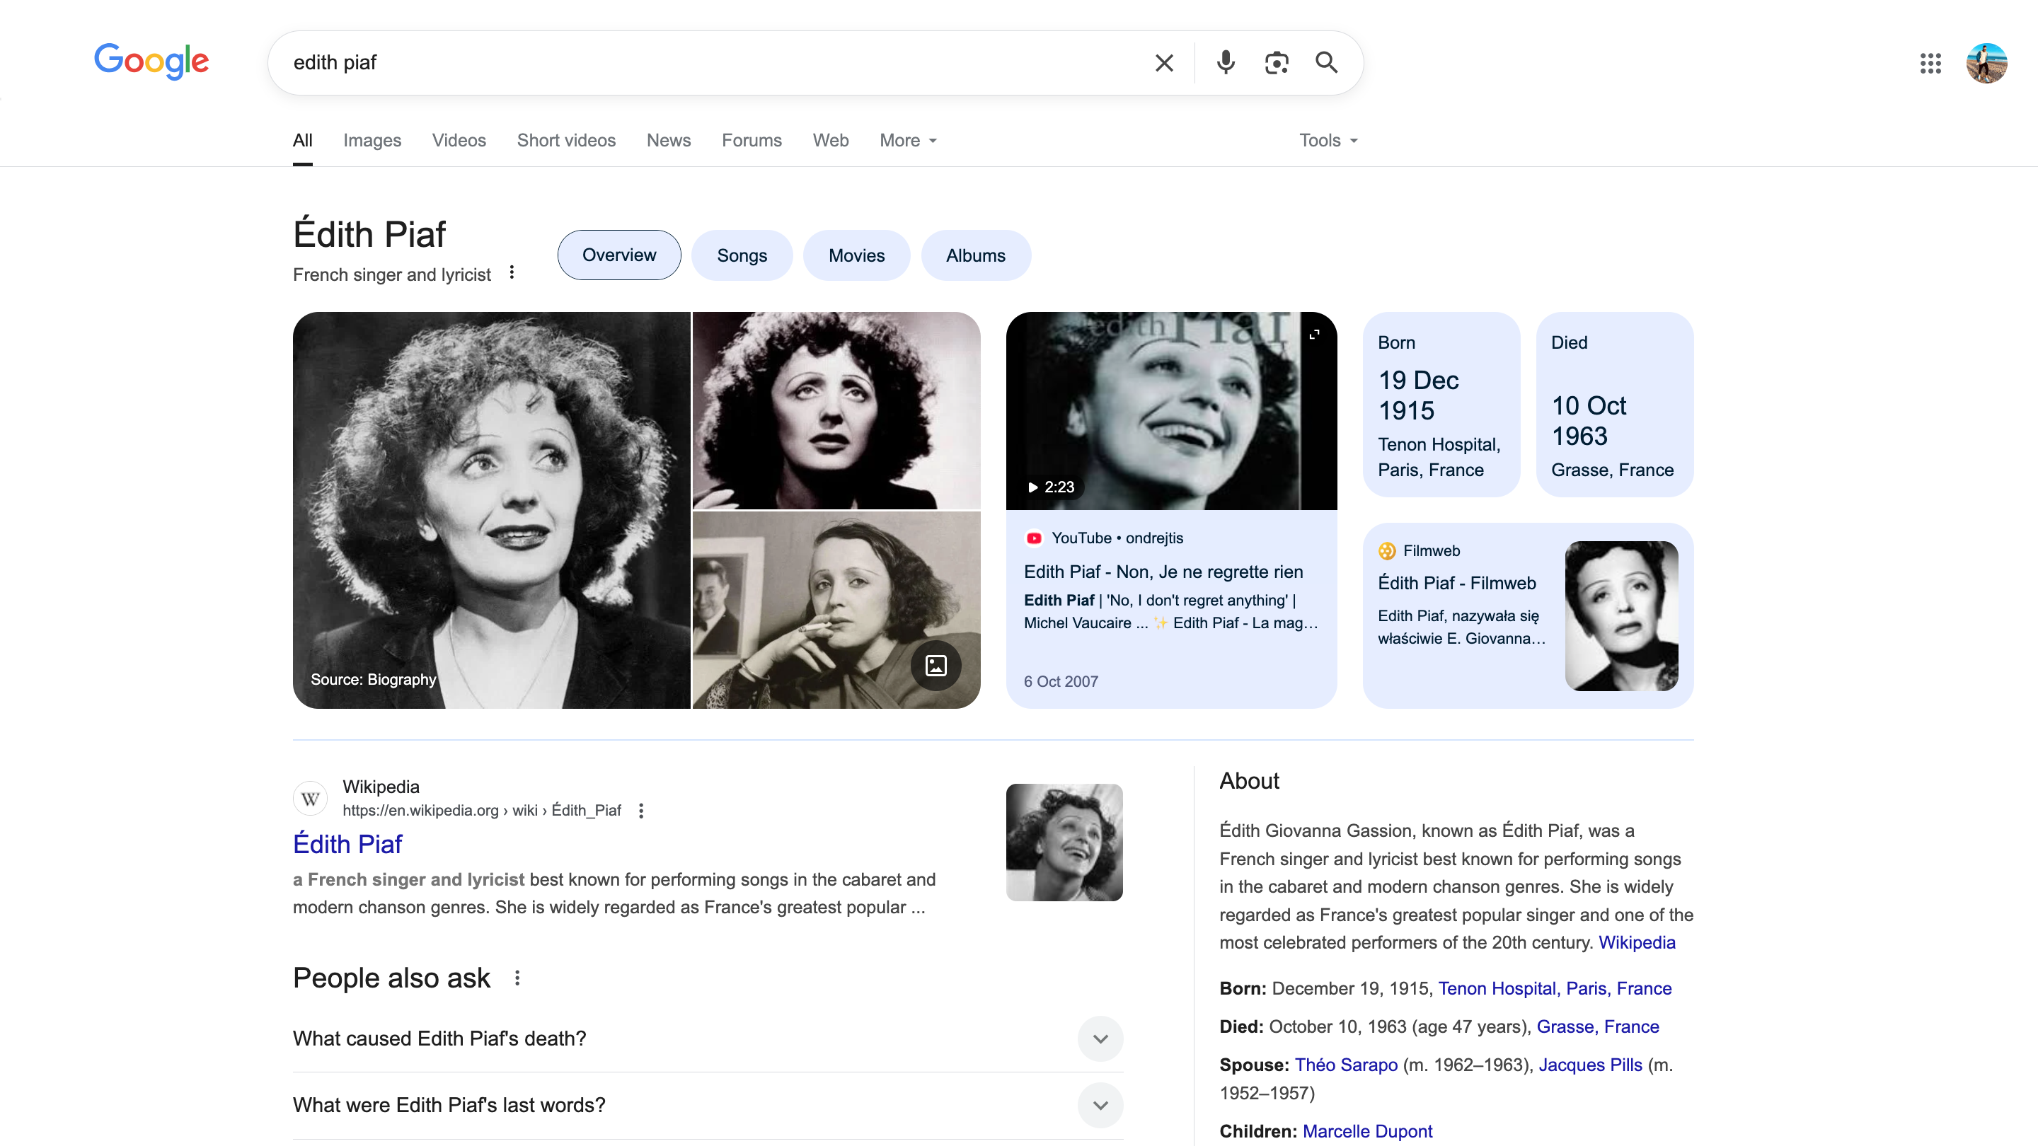This screenshot has height=1146, width=2038.
Task: Expand 'What caused Edith Piaf's death?' question
Action: coord(708,1038)
